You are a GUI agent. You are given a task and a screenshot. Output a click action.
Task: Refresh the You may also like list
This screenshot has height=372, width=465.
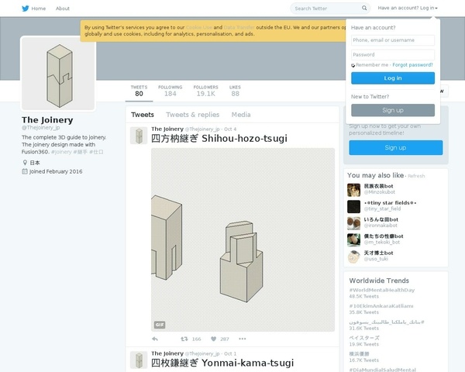click(x=416, y=176)
